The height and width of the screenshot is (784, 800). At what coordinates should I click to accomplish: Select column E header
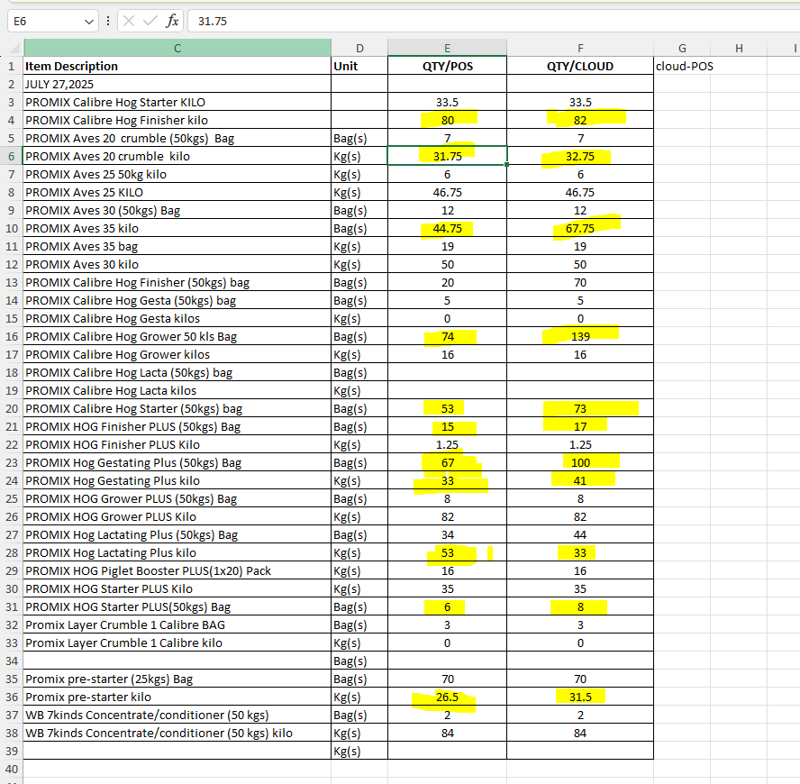pos(447,48)
